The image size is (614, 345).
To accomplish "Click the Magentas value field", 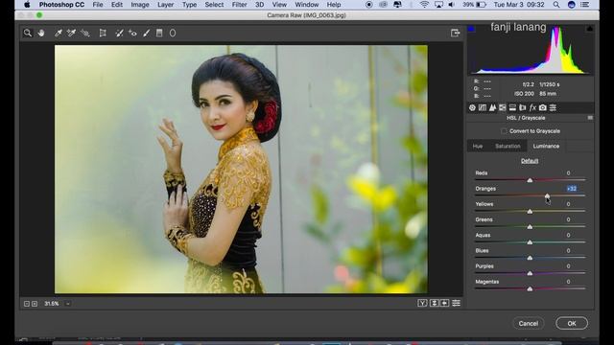I will (x=569, y=282).
